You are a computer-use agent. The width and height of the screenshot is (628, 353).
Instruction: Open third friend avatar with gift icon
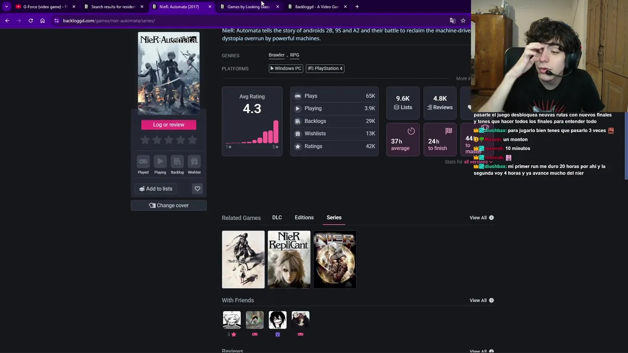[277, 320]
